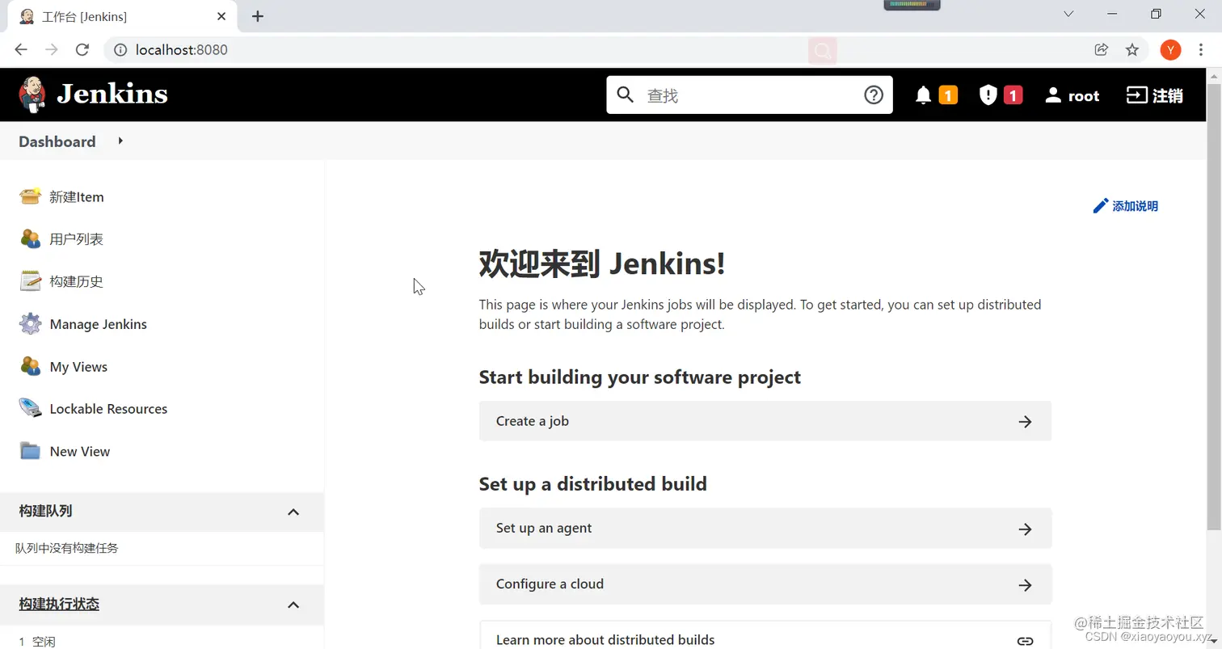Click the New View folder icon
This screenshot has width=1222, height=649.
pyautogui.click(x=31, y=451)
